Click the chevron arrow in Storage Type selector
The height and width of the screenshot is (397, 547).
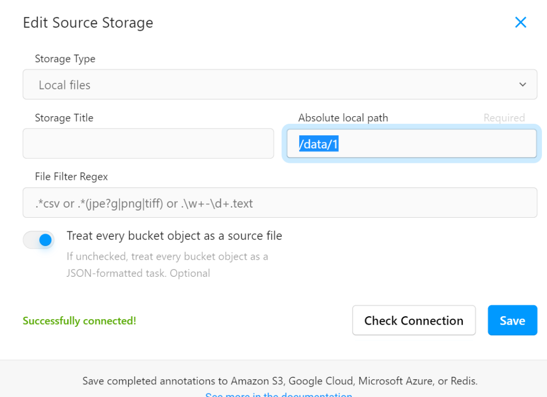(x=522, y=85)
